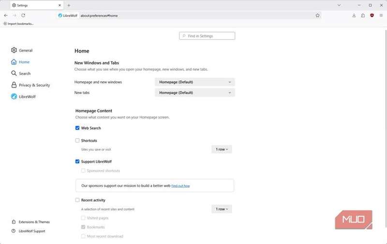
Task: Open the hamburger application menu
Action: pos(381,15)
